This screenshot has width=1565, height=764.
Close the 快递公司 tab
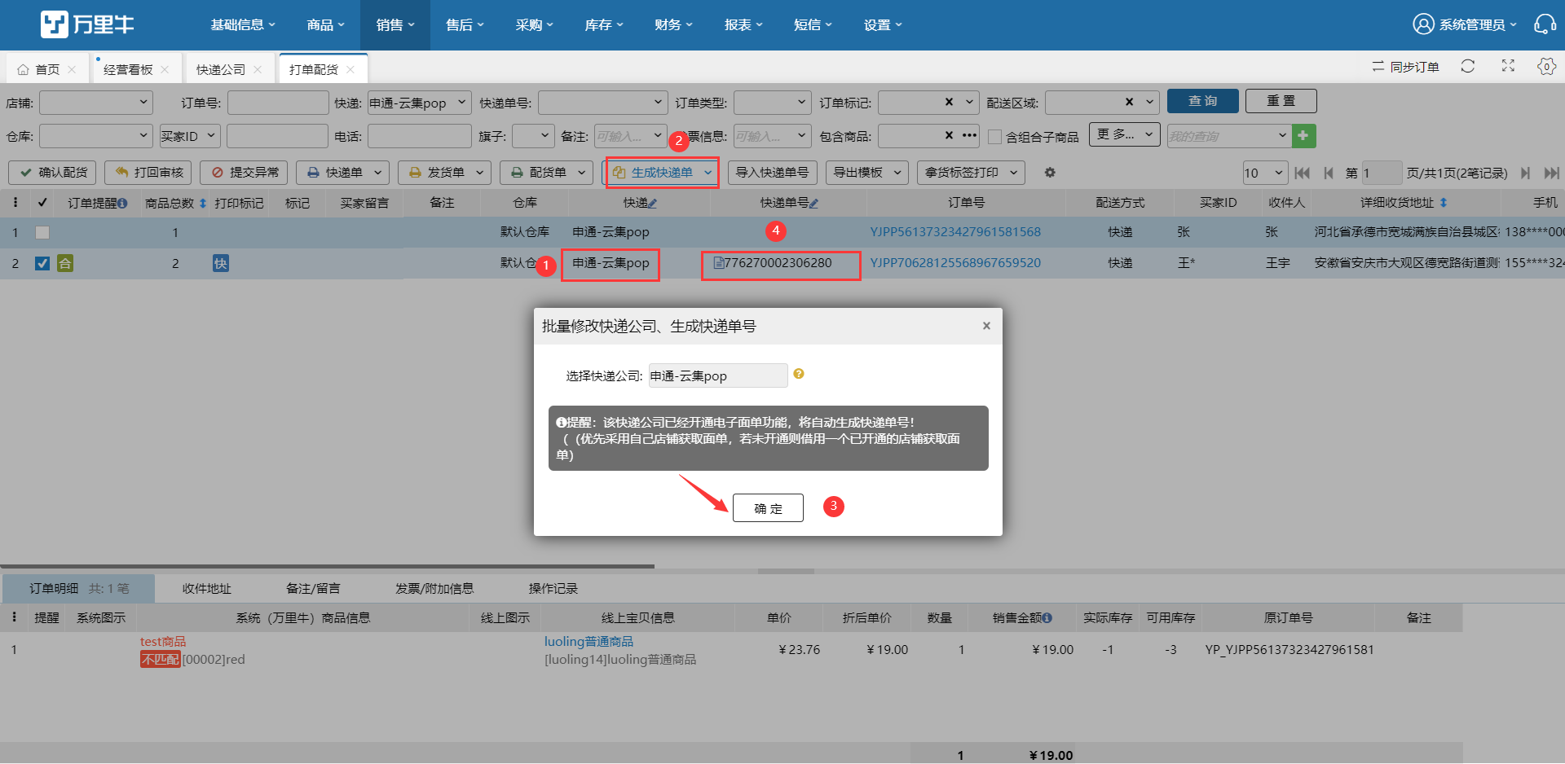tap(258, 69)
